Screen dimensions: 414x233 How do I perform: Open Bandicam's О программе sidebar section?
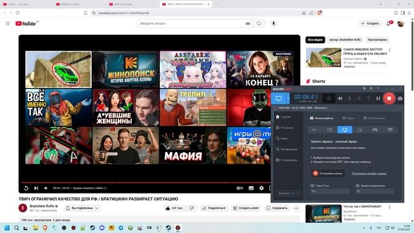pyautogui.click(x=287, y=160)
